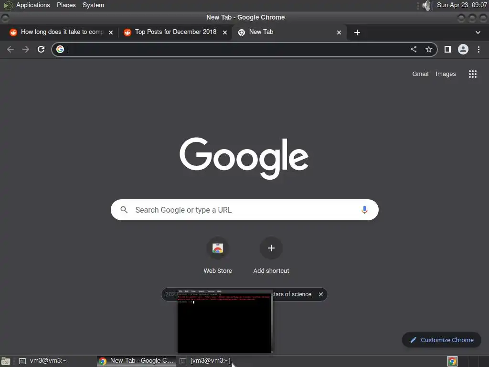Viewport: 489px width, 367px height.
Task: Expand the tab search dropdown arrow
Action: [x=478, y=32]
